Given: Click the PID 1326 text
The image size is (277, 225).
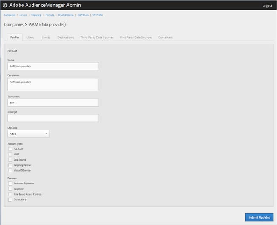Looking at the screenshot, I should pos(12,51).
